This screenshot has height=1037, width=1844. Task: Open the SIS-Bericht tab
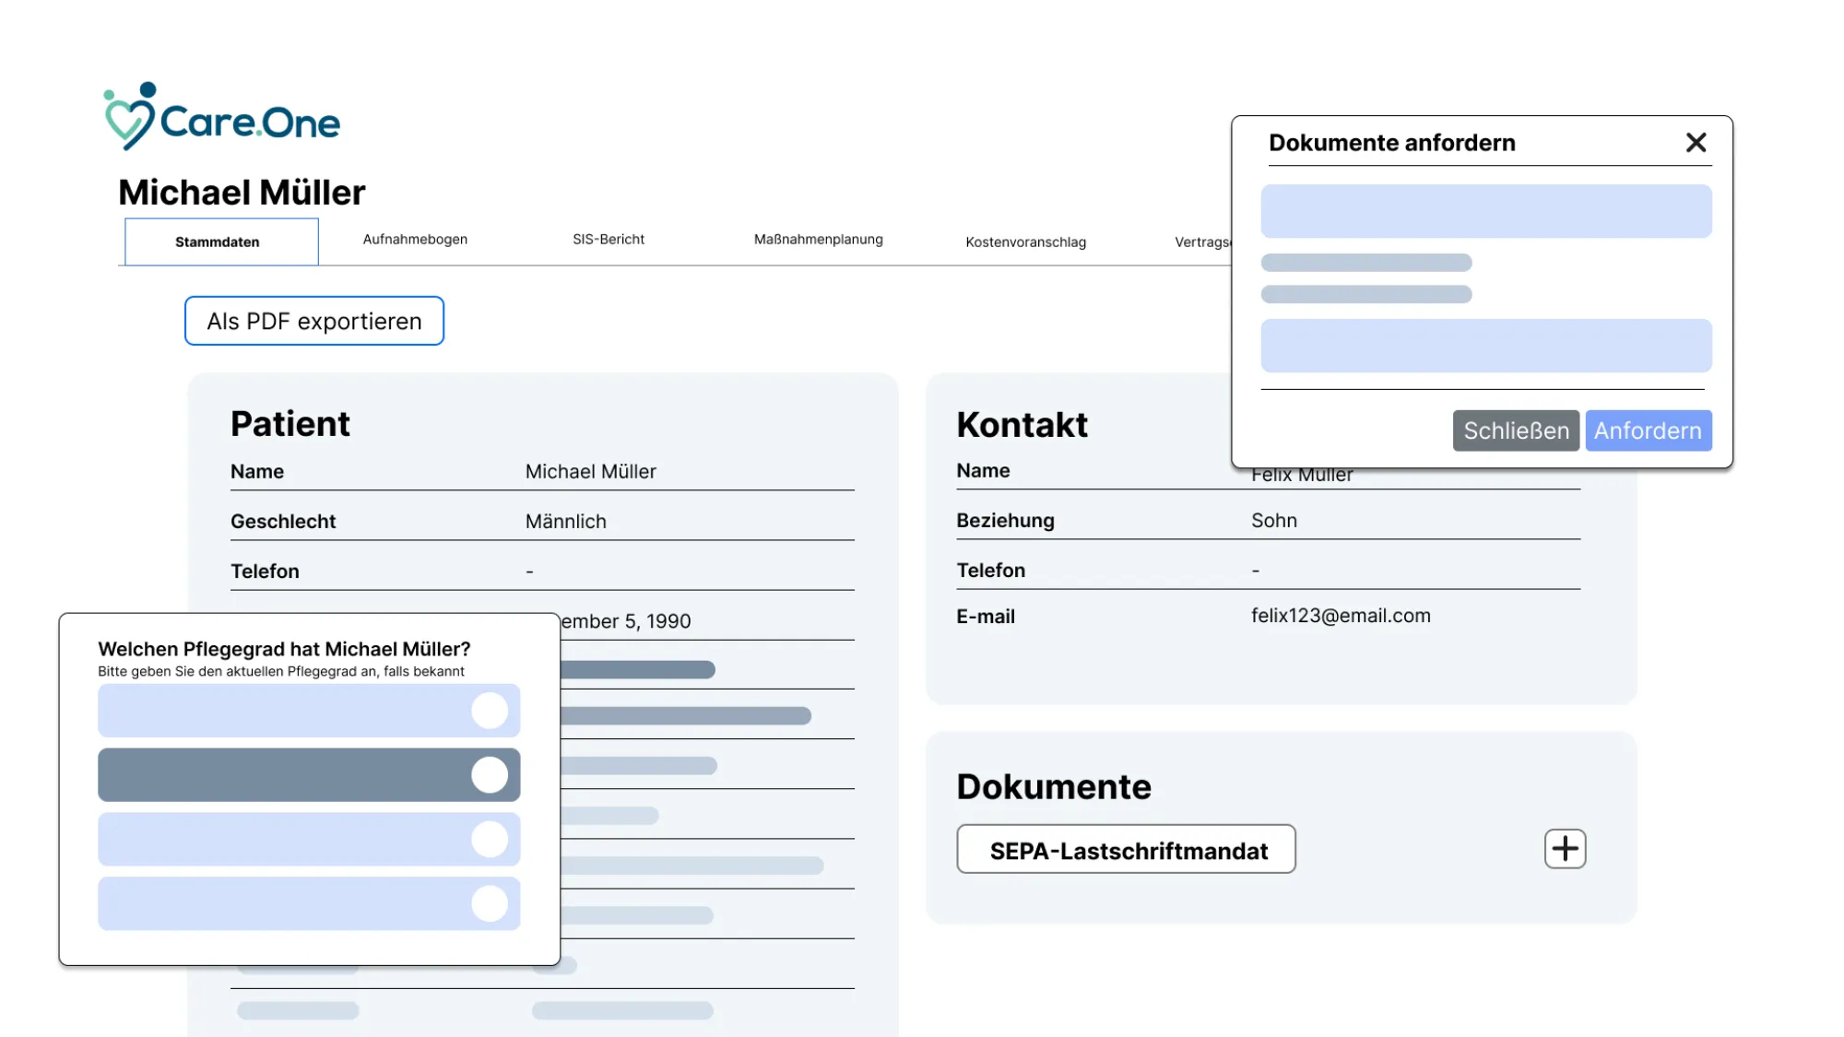pos(609,240)
